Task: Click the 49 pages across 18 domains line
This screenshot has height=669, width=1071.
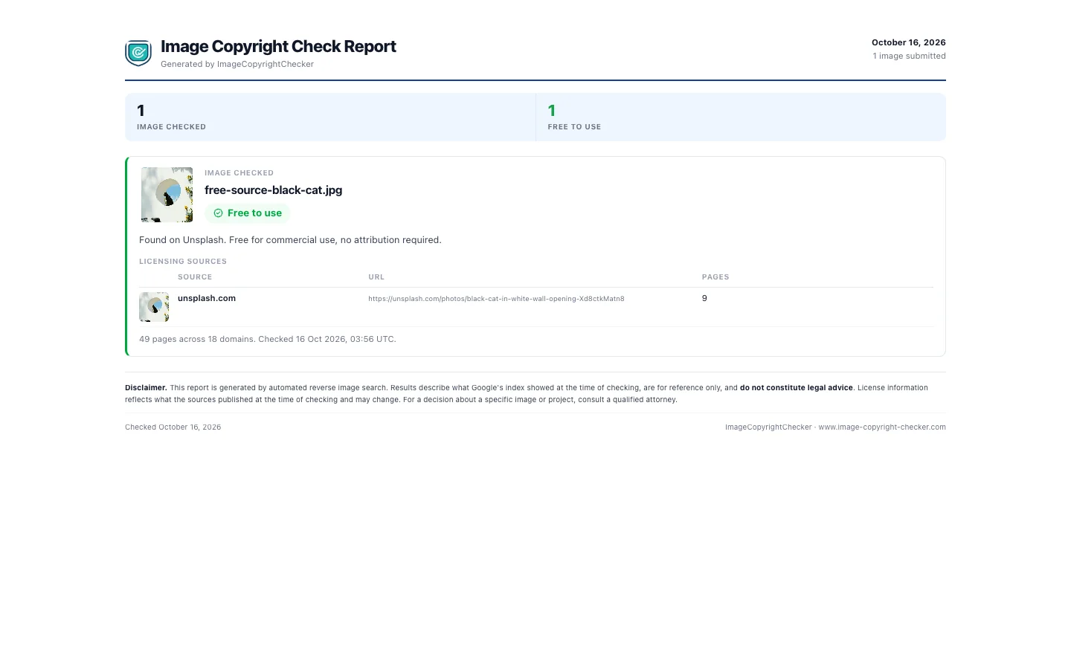Action: 268,339
